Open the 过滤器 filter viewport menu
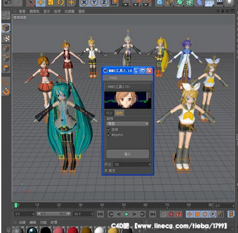 tap(69, 11)
